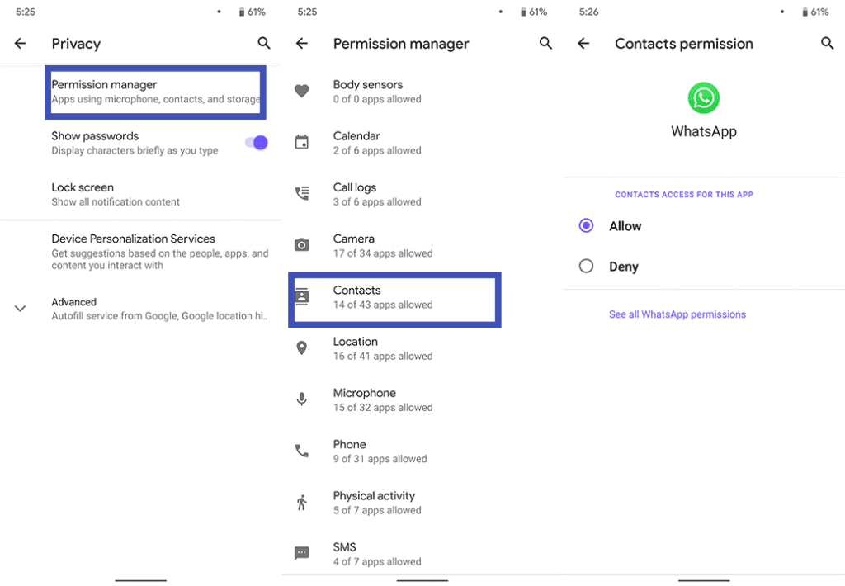Go back from the Privacy screen

(x=21, y=43)
